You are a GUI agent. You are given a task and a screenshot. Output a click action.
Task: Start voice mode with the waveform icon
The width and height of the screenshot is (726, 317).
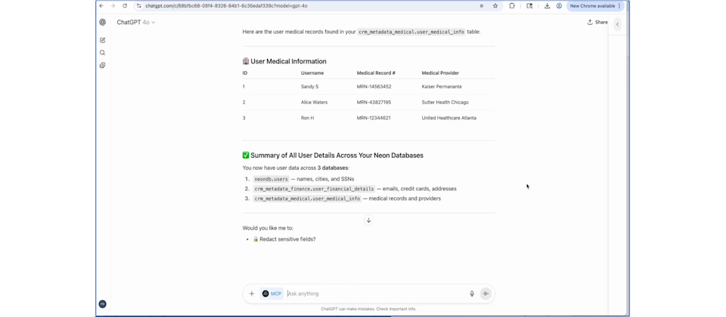[x=486, y=294]
